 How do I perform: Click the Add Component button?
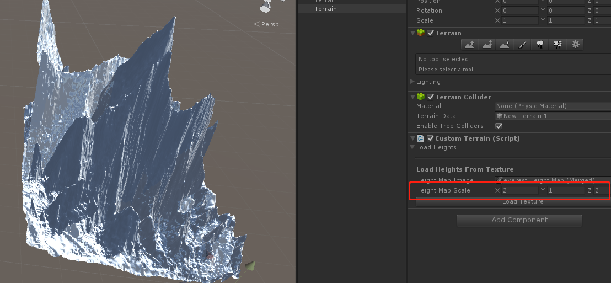519,220
